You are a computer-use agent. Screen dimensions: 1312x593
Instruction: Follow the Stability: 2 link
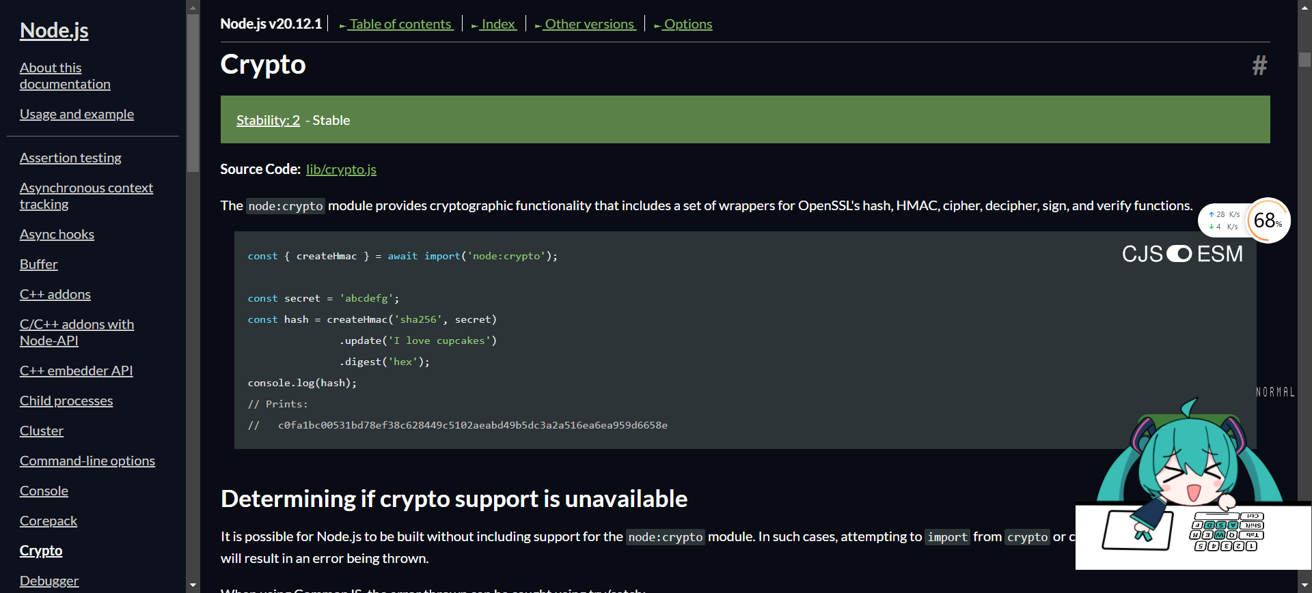pyautogui.click(x=268, y=120)
